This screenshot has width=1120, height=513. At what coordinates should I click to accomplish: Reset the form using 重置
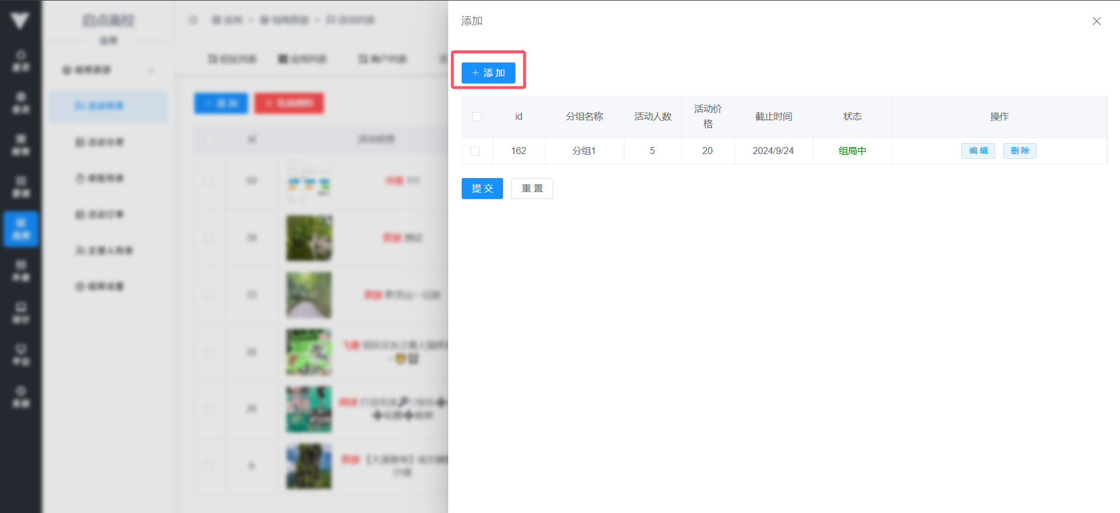click(532, 189)
